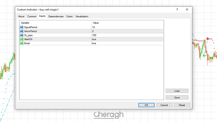
Task: Click the Reset button
Action: point(182,105)
